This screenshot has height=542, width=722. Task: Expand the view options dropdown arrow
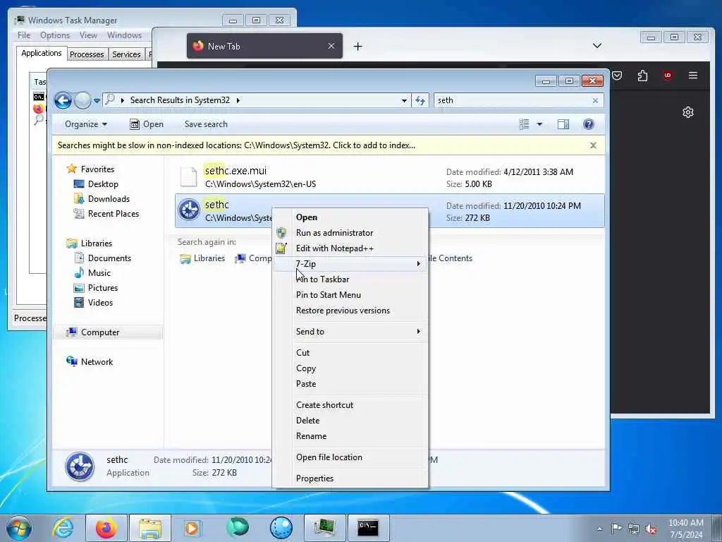pos(539,124)
